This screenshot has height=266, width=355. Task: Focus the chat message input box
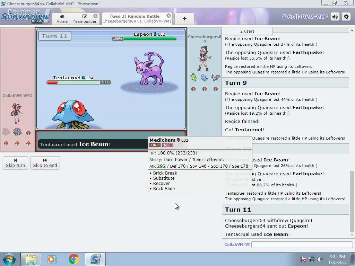pos(302,245)
